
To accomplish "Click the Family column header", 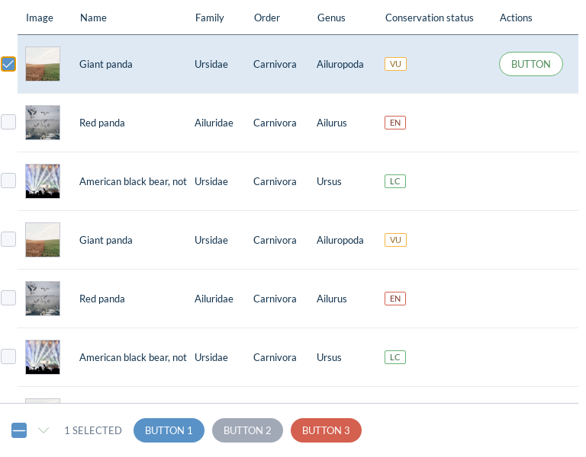I will [x=209, y=18].
